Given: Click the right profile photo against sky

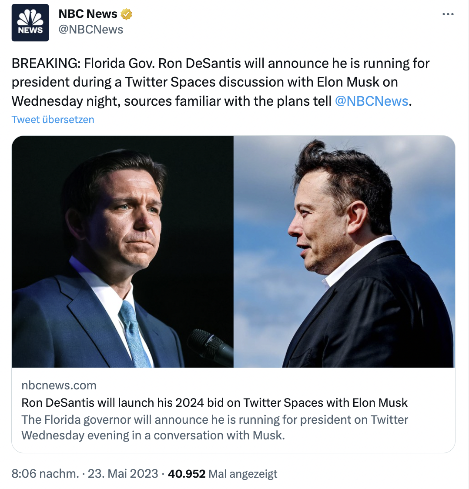Looking at the screenshot, I should pyautogui.click(x=344, y=251).
